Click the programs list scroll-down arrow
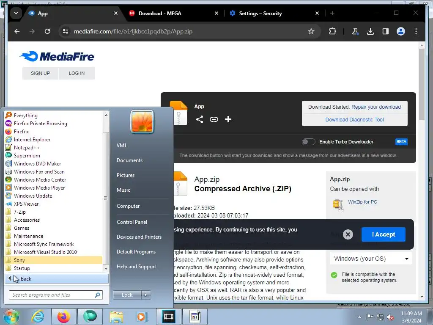 point(106,268)
